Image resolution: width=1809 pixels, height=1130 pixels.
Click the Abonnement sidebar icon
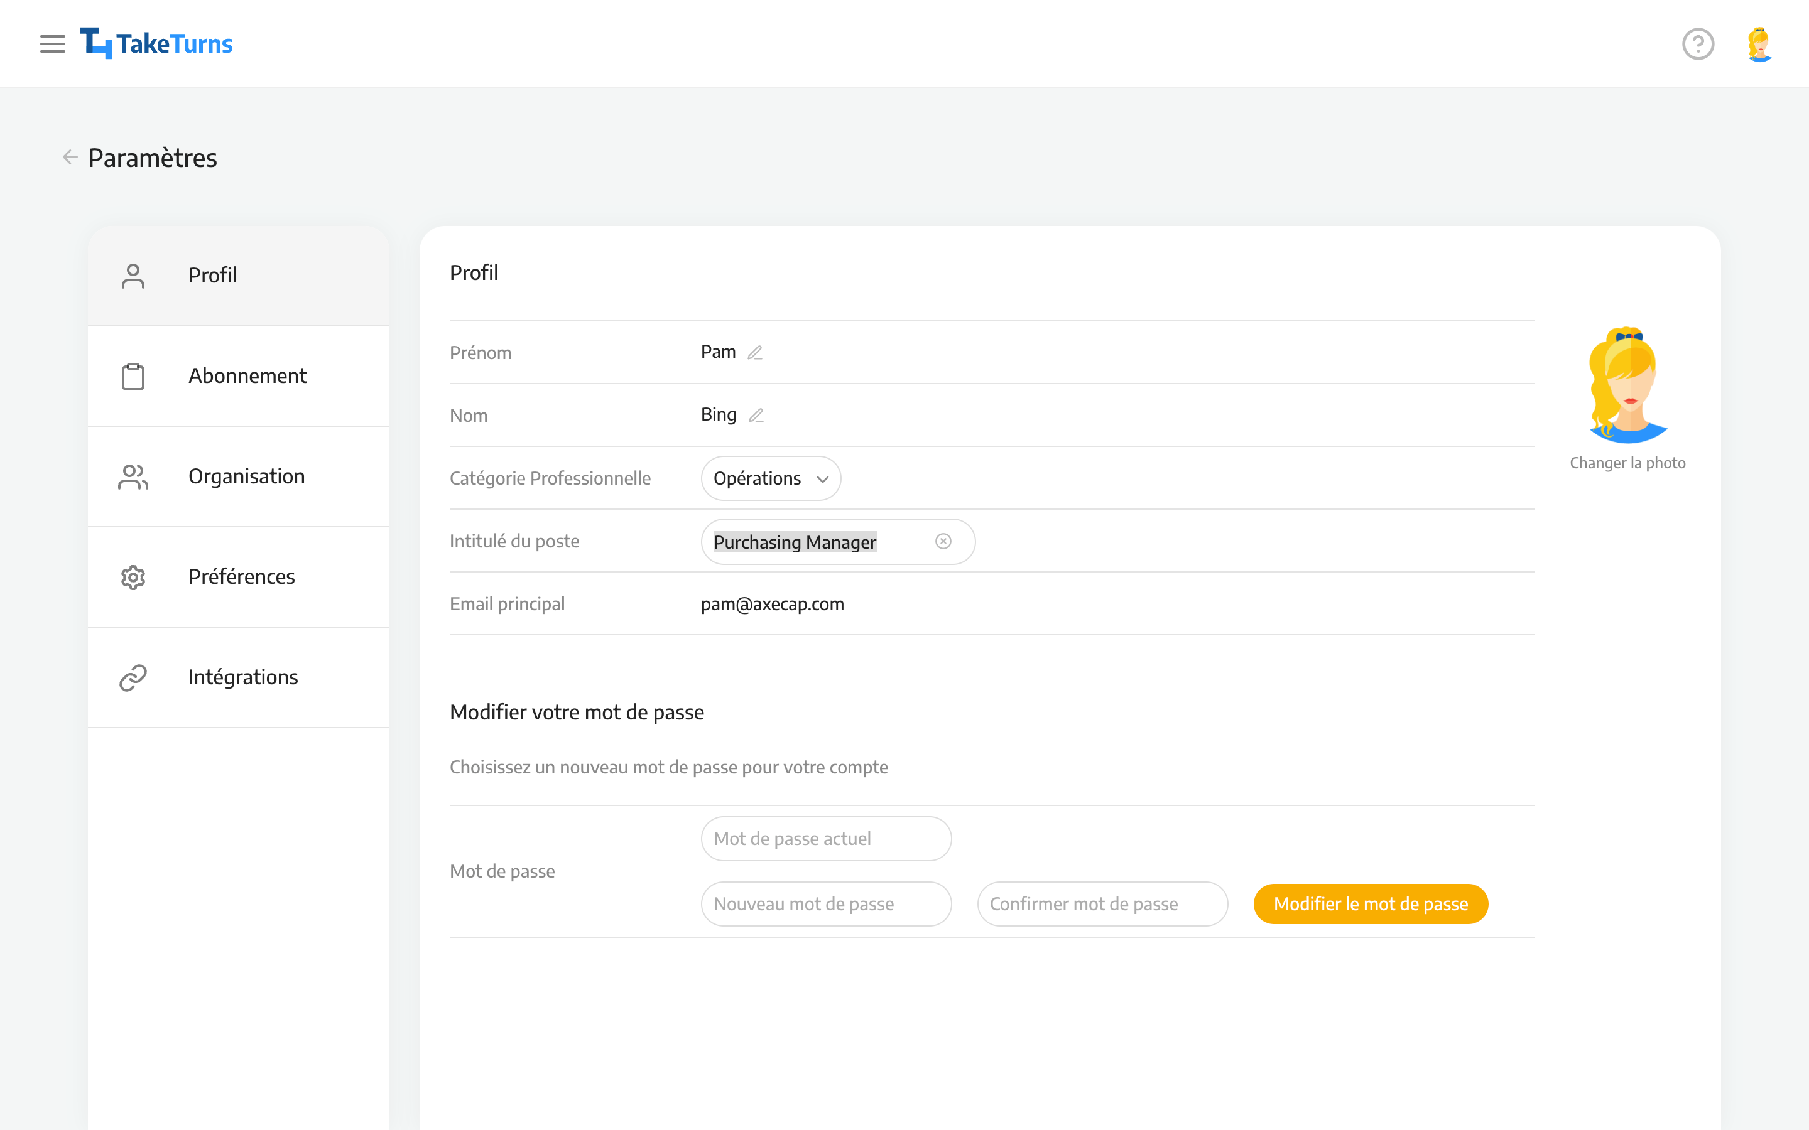click(130, 375)
